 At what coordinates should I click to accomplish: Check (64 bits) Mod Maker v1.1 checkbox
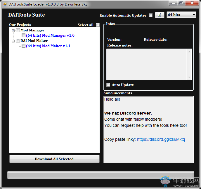click(x=23, y=46)
